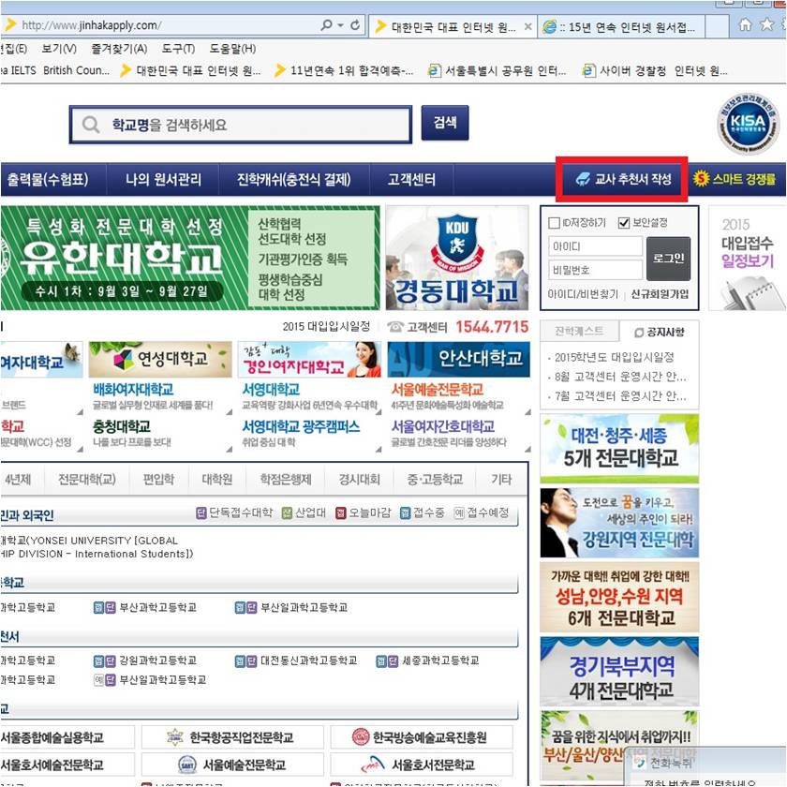Open the 유한대학교 green banner
Viewport: 787px width, 787px height.
pyautogui.click(x=190, y=258)
